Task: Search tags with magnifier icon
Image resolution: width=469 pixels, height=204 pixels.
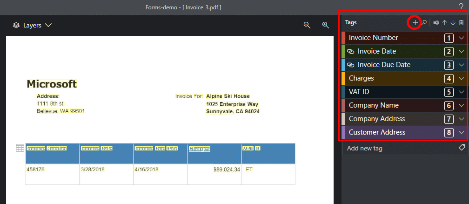Action: click(424, 22)
